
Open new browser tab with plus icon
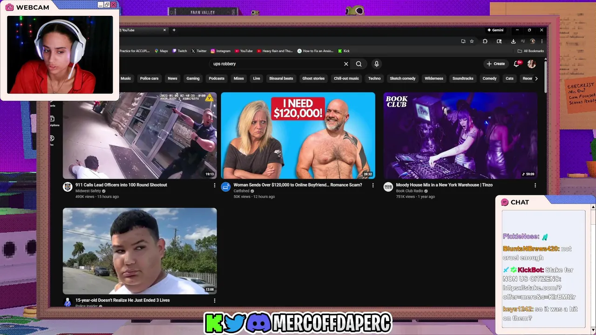174,30
